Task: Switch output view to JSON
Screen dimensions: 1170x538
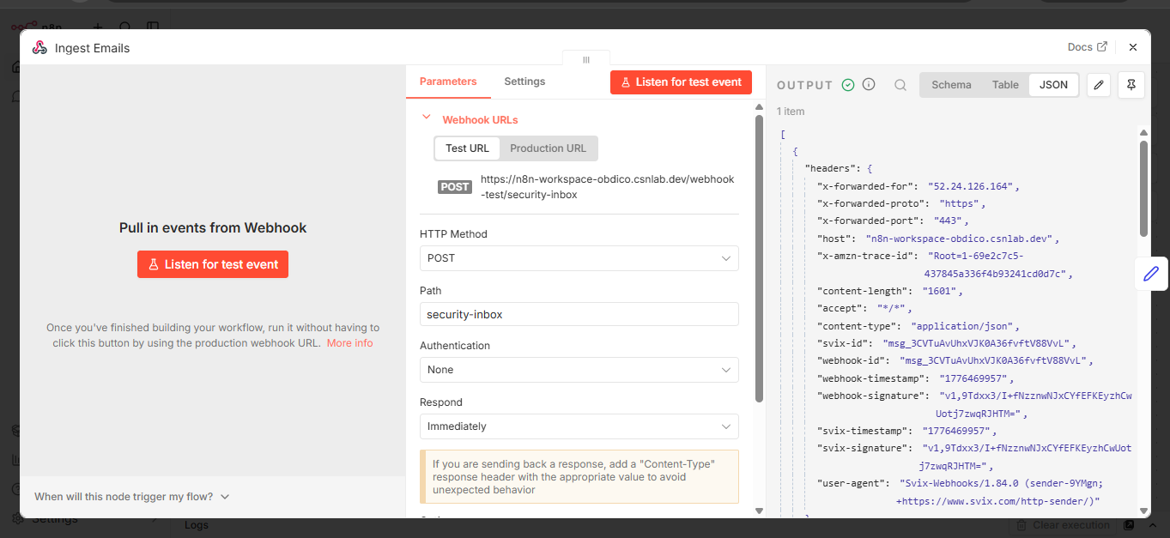Action: 1054,85
